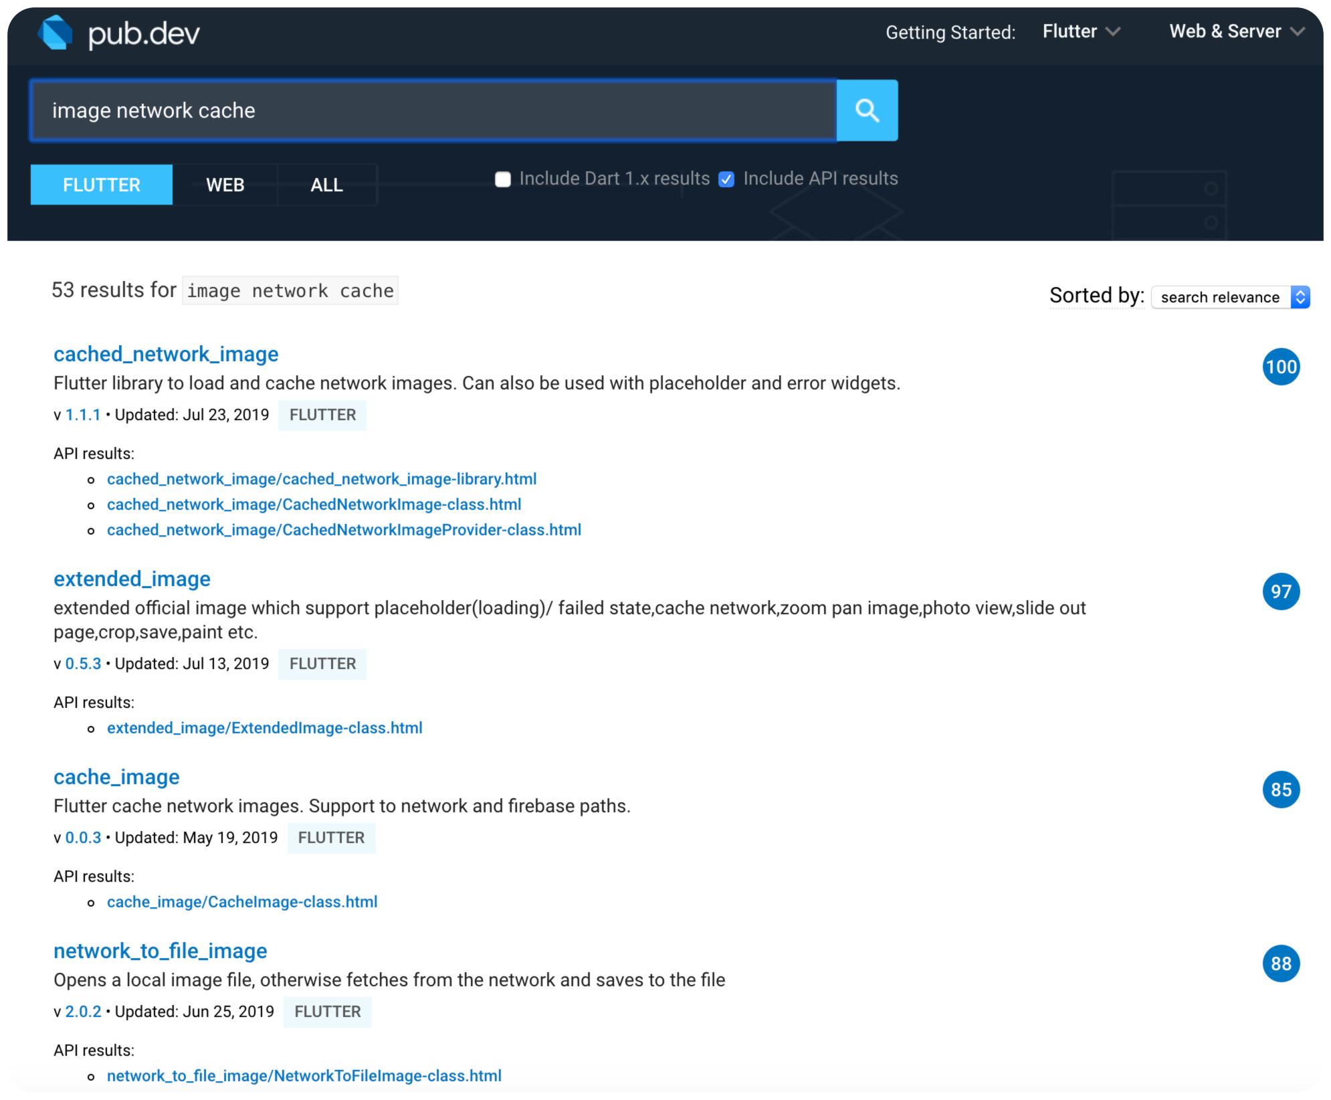The height and width of the screenshot is (1100, 1331).
Task: Expand the Flutter getting started dropdown
Action: tap(1081, 31)
